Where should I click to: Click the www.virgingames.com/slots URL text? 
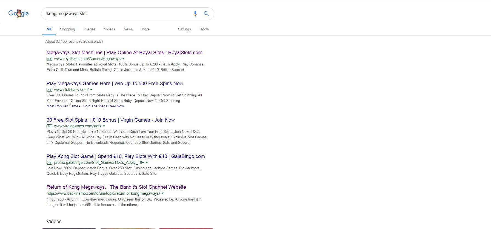(78, 126)
